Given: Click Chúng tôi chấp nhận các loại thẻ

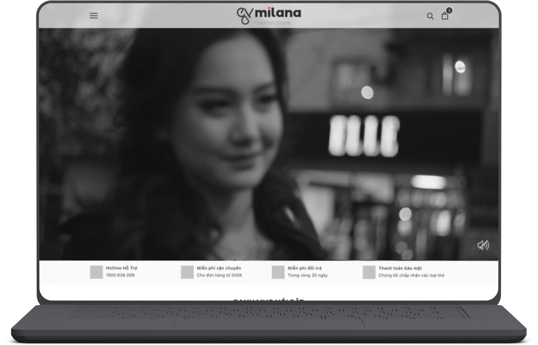Looking at the screenshot, I should (x=411, y=275).
